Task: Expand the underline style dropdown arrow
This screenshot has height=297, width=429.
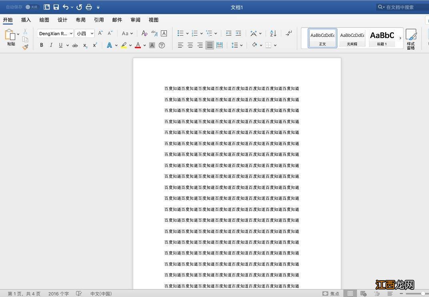Action: (67, 46)
